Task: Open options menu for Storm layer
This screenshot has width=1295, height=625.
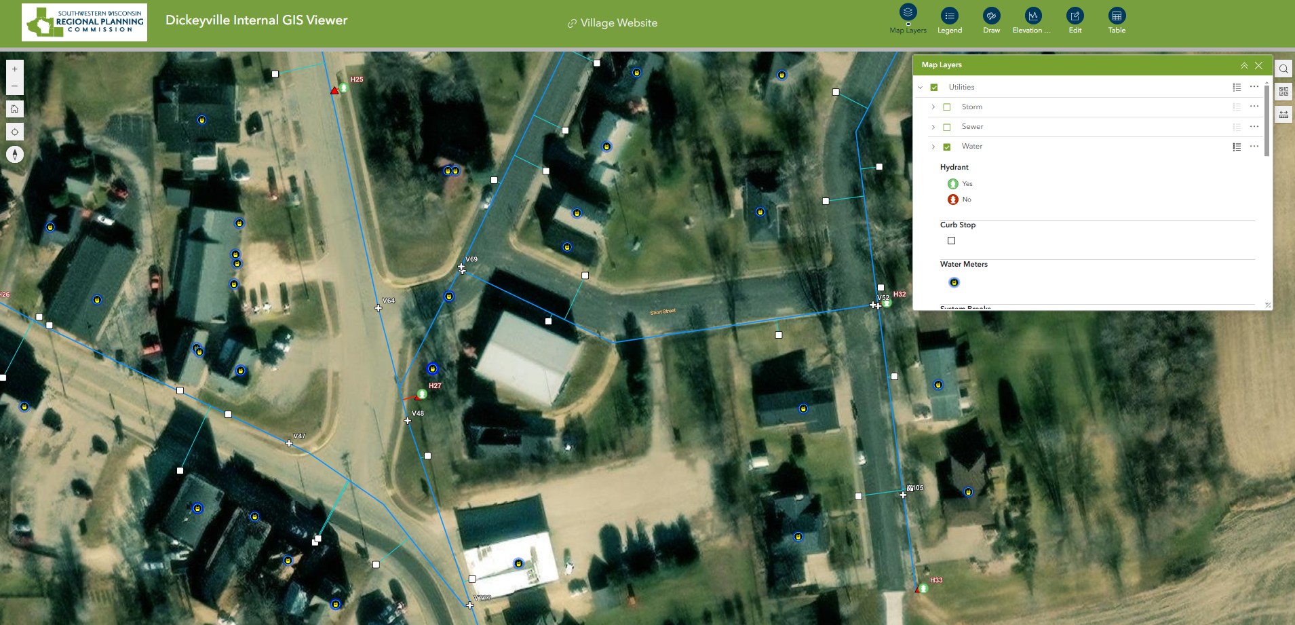Action: (1254, 107)
